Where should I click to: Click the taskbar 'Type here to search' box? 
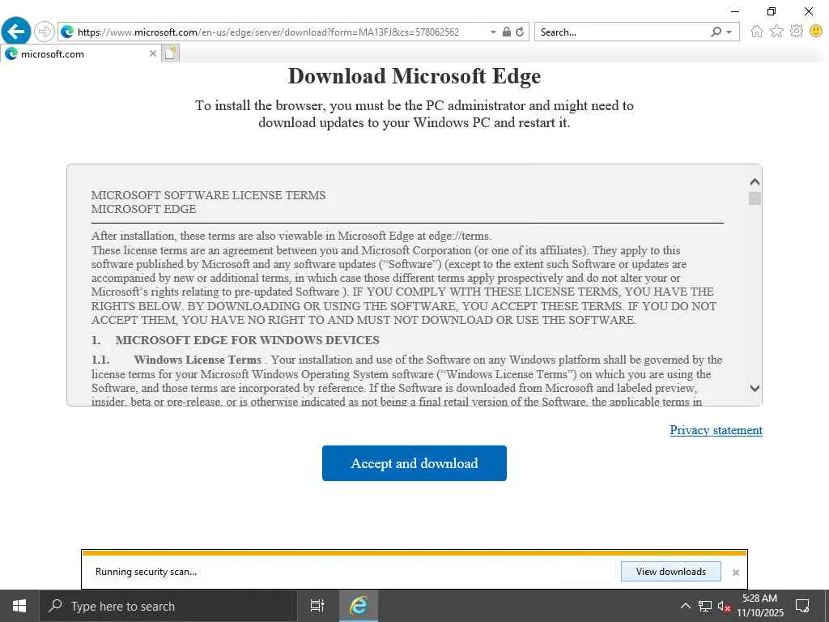pyautogui.click(x=168, y=606)
